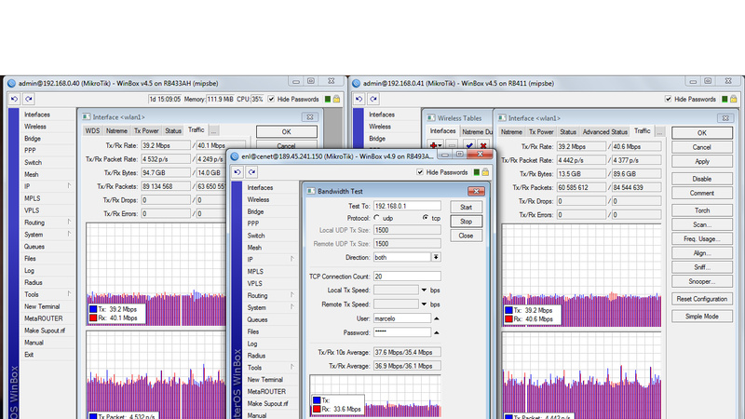
Task: Click the red plus add icon in Wireless Tables
Action: (434, 145)
